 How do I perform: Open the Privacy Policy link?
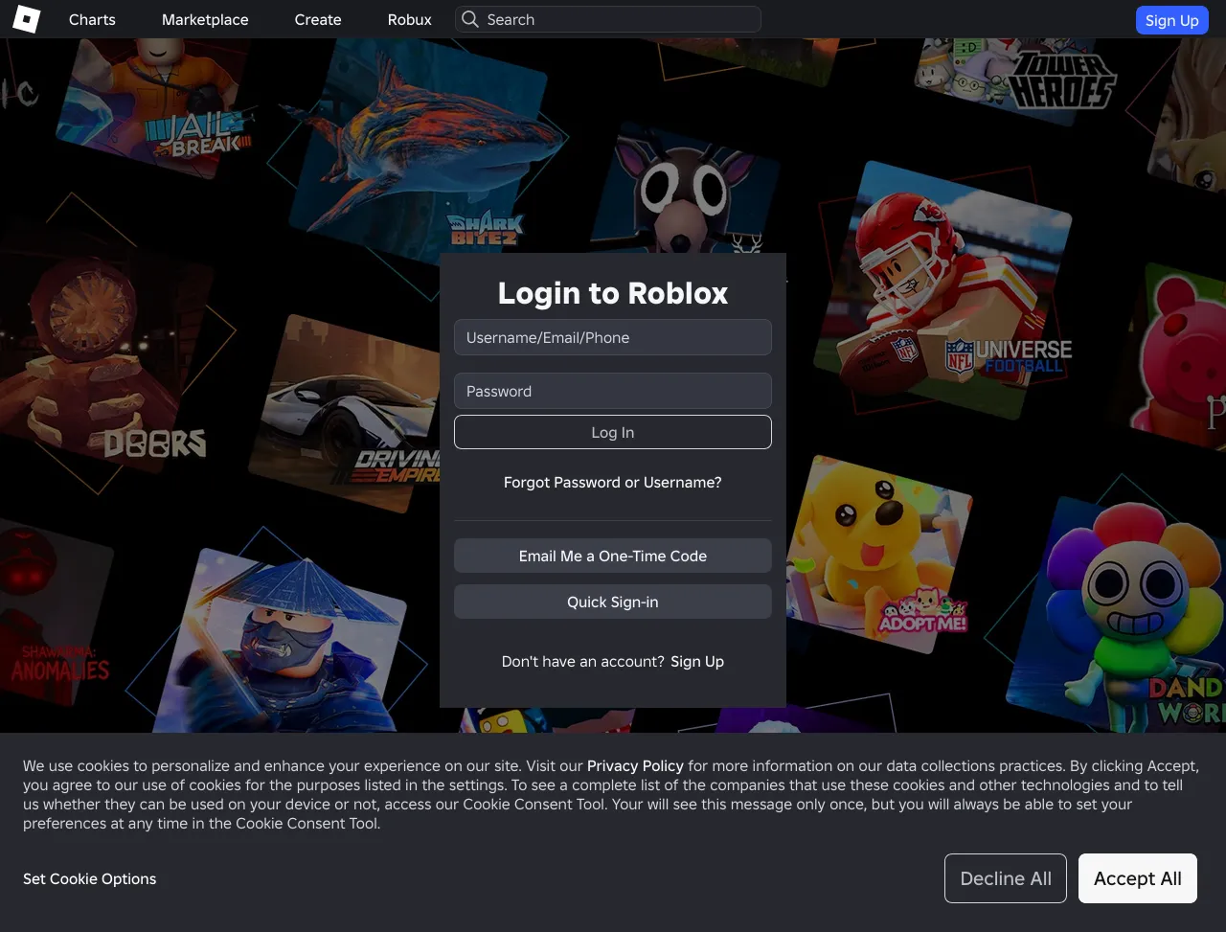coord(635,765)
